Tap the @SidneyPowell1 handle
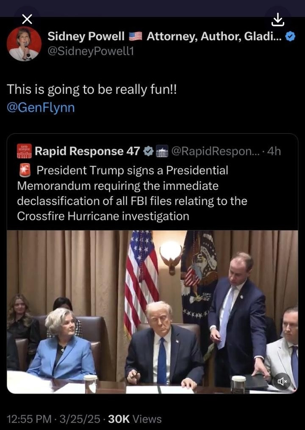 [90, 52]
